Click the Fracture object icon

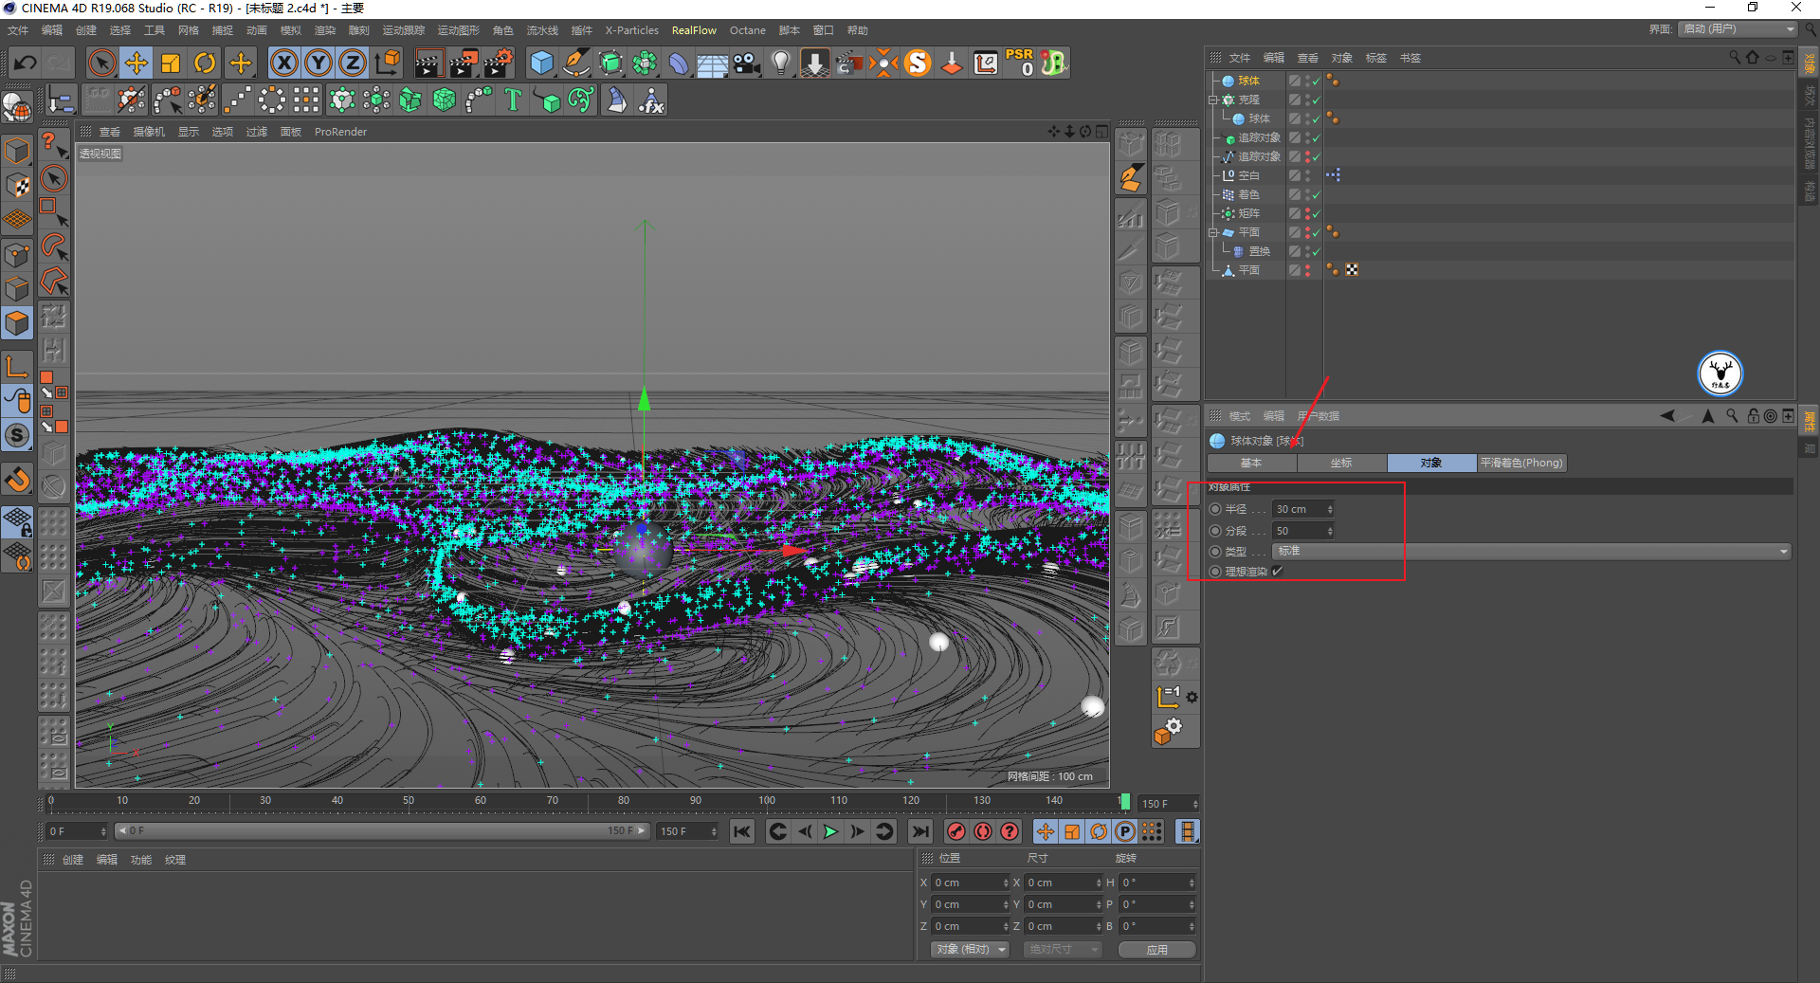(410, 100)
